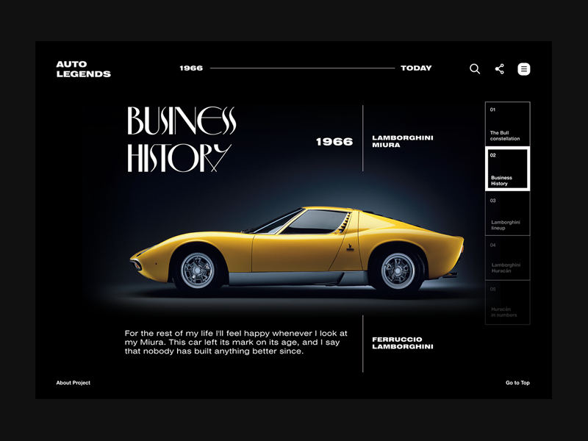
Task: Select the 1966 timeline start label
Action: coord(191,68)
